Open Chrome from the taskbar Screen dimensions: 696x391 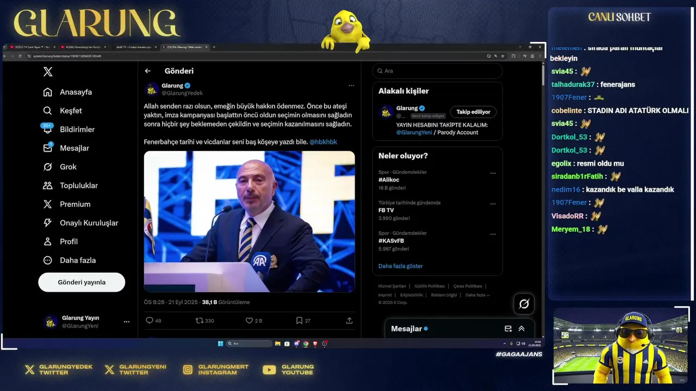tap(306, 344)
